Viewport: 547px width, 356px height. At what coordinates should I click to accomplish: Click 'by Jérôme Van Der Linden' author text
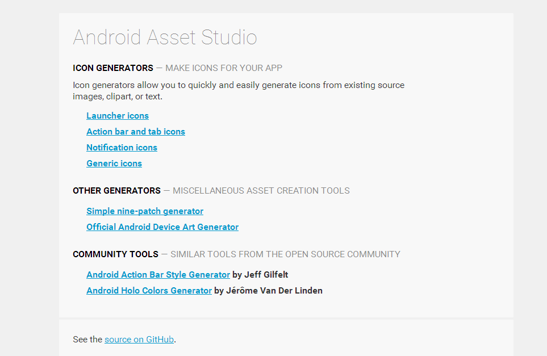point(268,291)
